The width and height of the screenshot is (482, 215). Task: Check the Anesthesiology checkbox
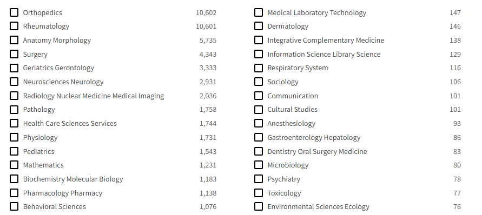259,124
